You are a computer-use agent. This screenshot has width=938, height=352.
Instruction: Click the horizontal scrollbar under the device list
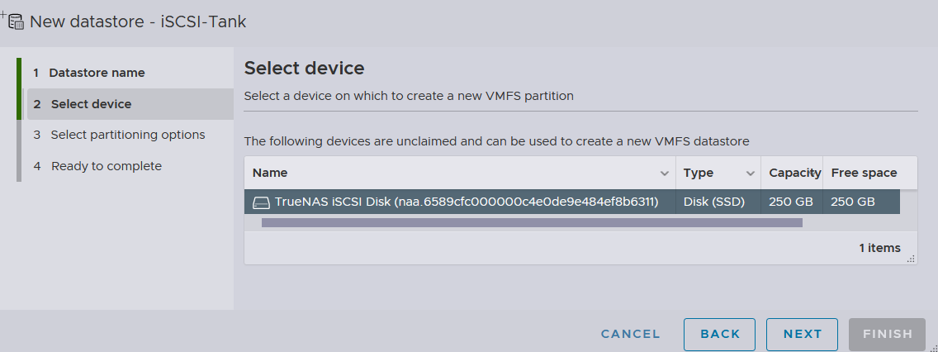pyautogui.click(x=532, y=223)
